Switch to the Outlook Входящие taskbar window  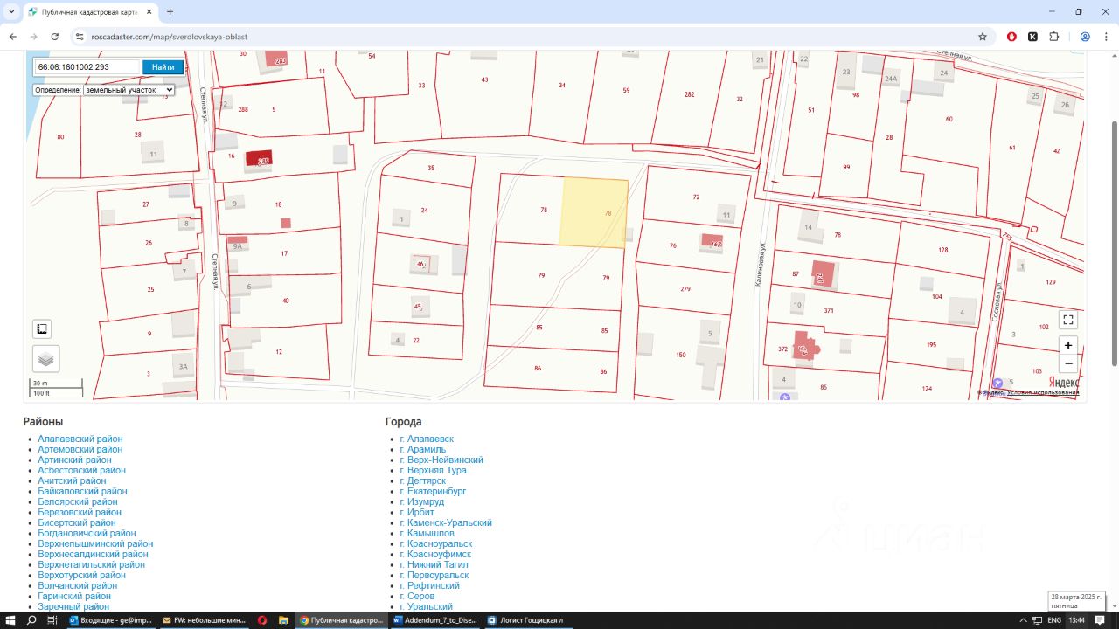click(x=111, y=620)
